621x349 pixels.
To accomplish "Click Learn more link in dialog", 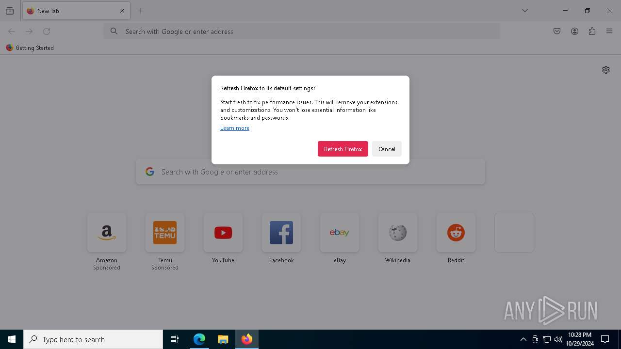I will [x=235, y=128].
